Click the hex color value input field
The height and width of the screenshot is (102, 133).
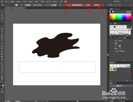129,12
